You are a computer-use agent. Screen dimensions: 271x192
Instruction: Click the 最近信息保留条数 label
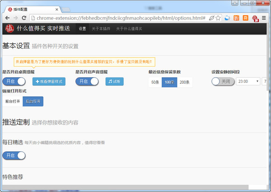pyautogui.click(x=164, y=72)
